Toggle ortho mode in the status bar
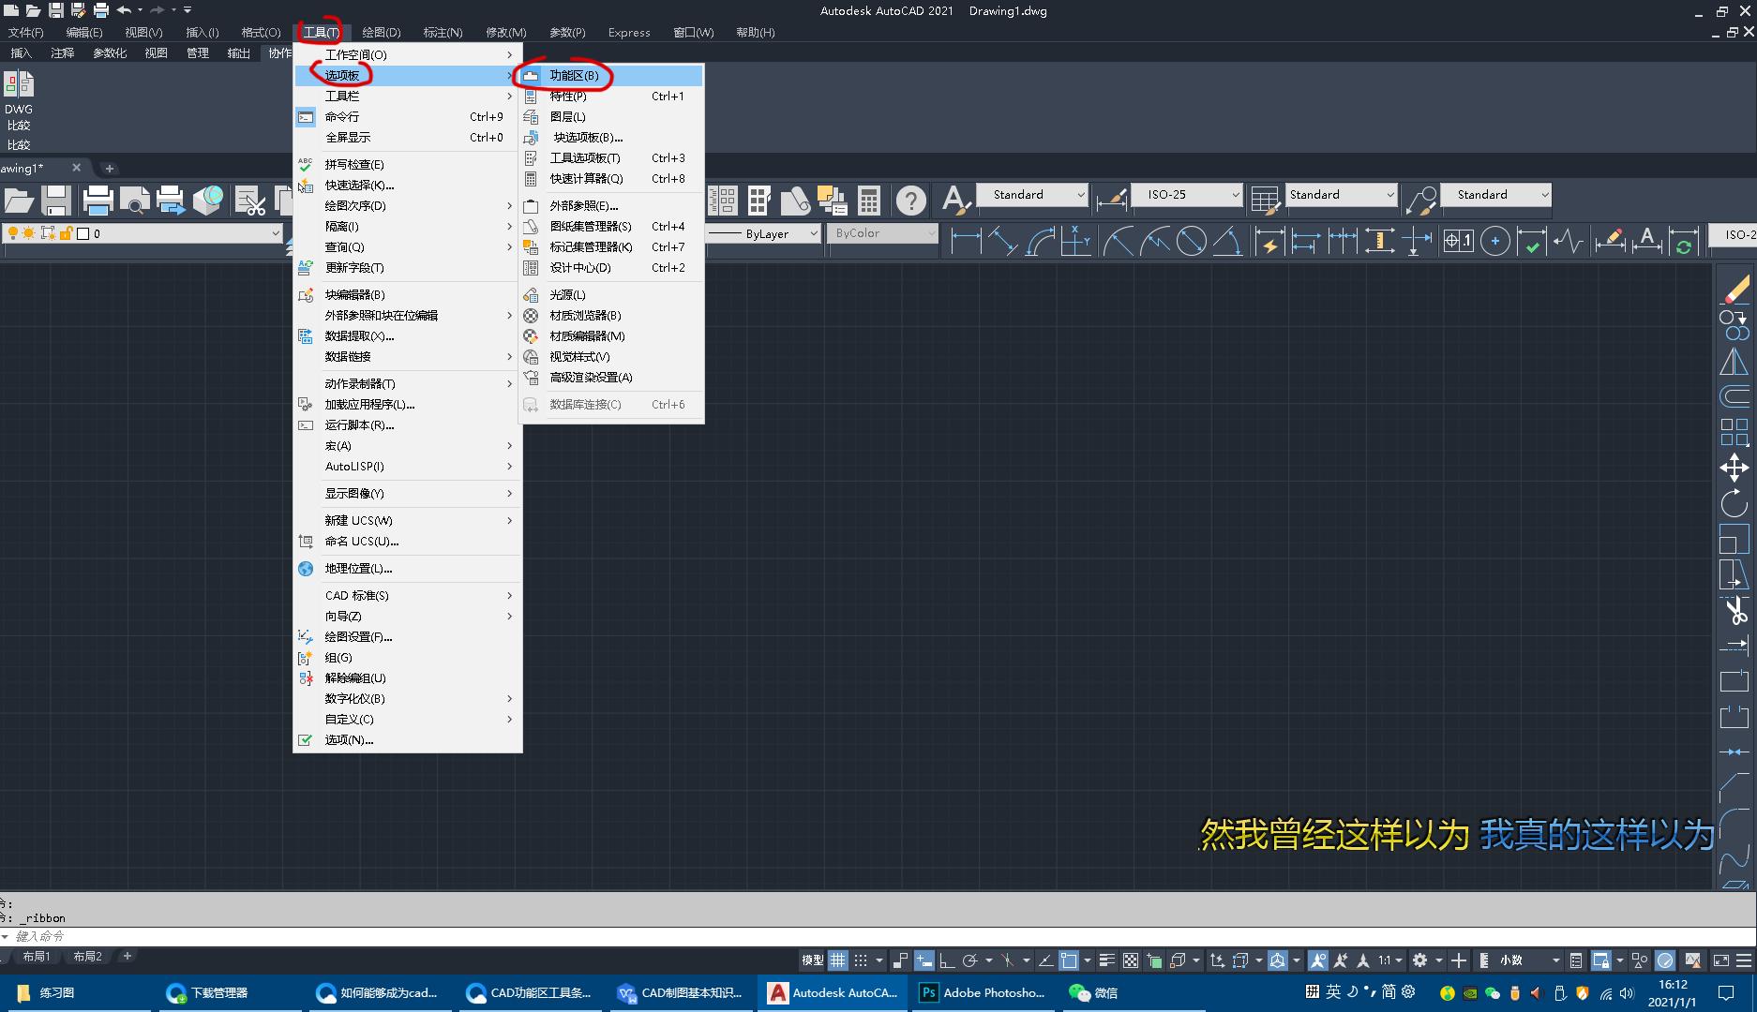The height and width of the screenshot is (1012, 1757). tap(947, 960)
